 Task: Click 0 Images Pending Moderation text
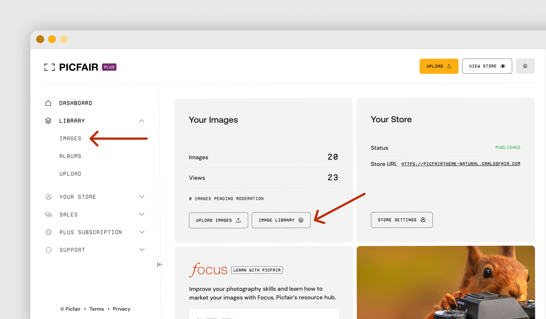(226, 199)
